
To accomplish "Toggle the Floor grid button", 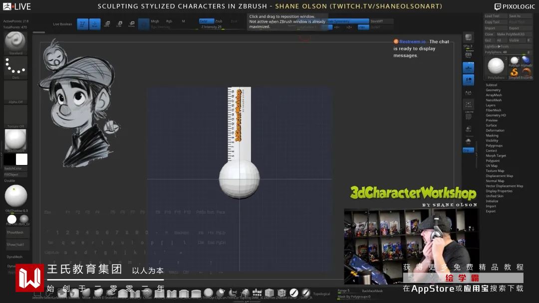I will click(468, 68).
